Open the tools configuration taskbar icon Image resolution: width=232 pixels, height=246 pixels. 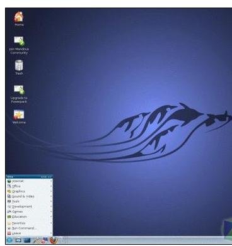[37, 240]
